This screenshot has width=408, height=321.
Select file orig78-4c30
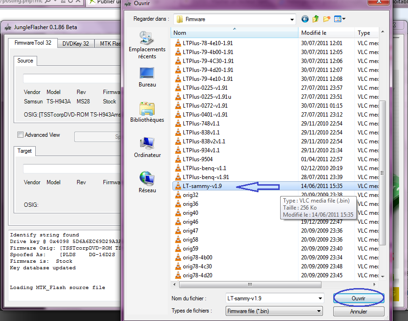pyautogui.click(x=197, y=266)
